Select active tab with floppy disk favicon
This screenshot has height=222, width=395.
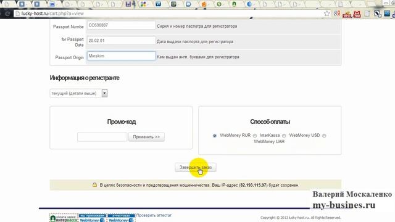[128, 4]
